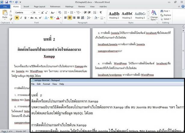Align text to the right
Viewport: 185px width, 133px height.
click(74, 18)
